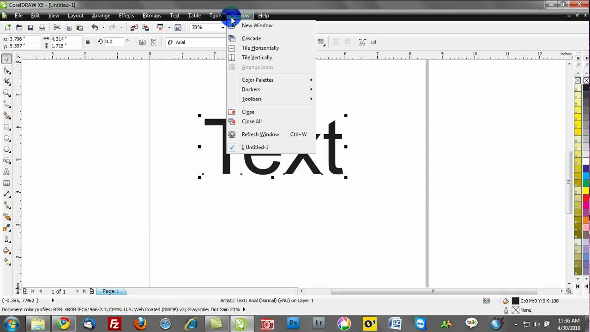Select the Fill tool bucket
Viewport: 590px width, 332px height.
click(6, 251)
